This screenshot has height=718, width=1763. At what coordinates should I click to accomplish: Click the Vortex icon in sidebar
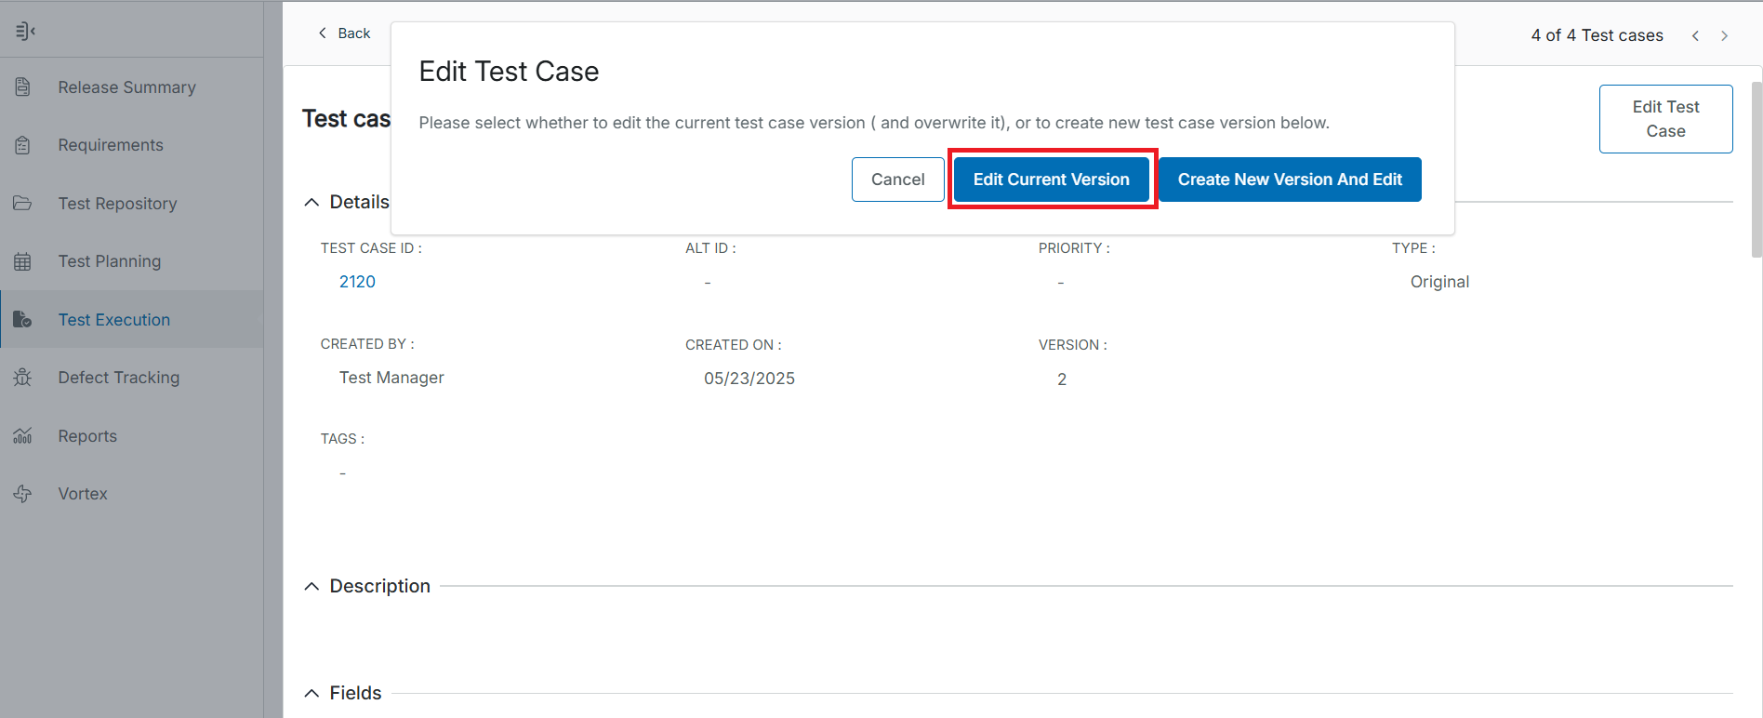(23, 494)
